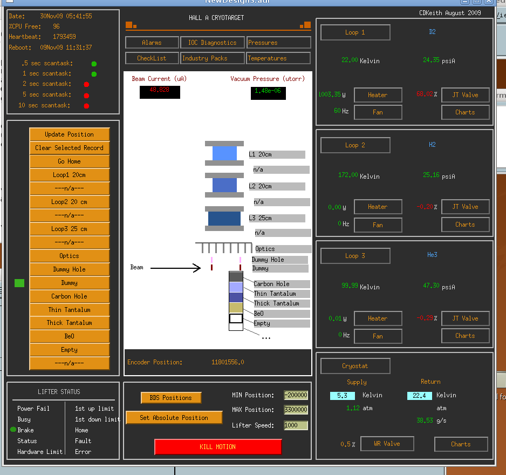The height and width of the screenshot is (475, 506).
Task: Click the Update Position button
Action: coord(70,134)
